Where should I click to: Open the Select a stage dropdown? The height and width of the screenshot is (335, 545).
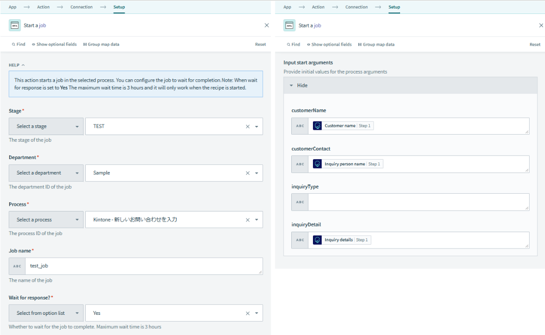[x=46, y=126]
